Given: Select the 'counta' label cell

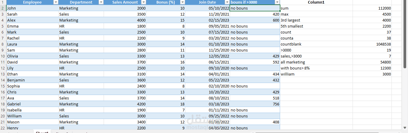Looking at the screenshot, I should pyautogui.click(x=316, y=38).
